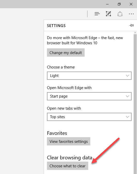Restore down the Edge window
The width and height of the screenshot is (137, 174).
point(119,4)
